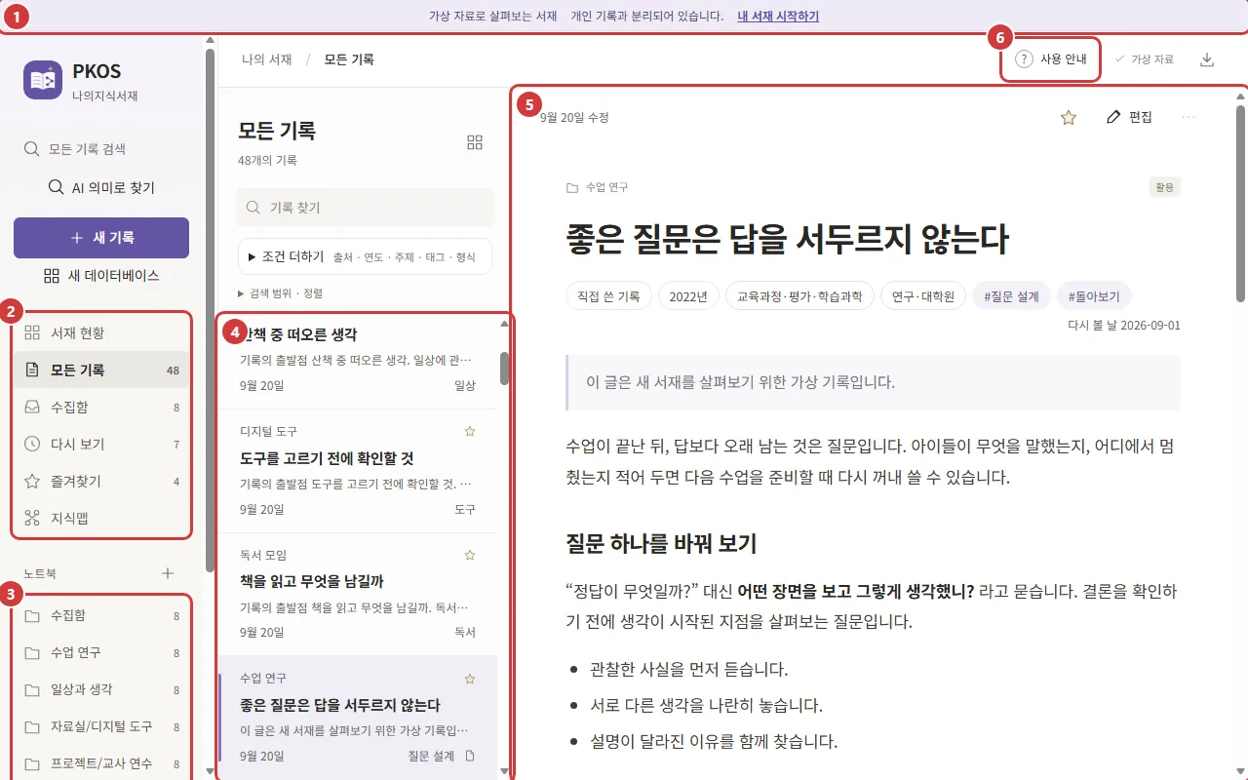The height and width of the screenshot is (780, 1248).
Task: Click the 디지털 도구 label in list
Action: click(x=268, y=431)
